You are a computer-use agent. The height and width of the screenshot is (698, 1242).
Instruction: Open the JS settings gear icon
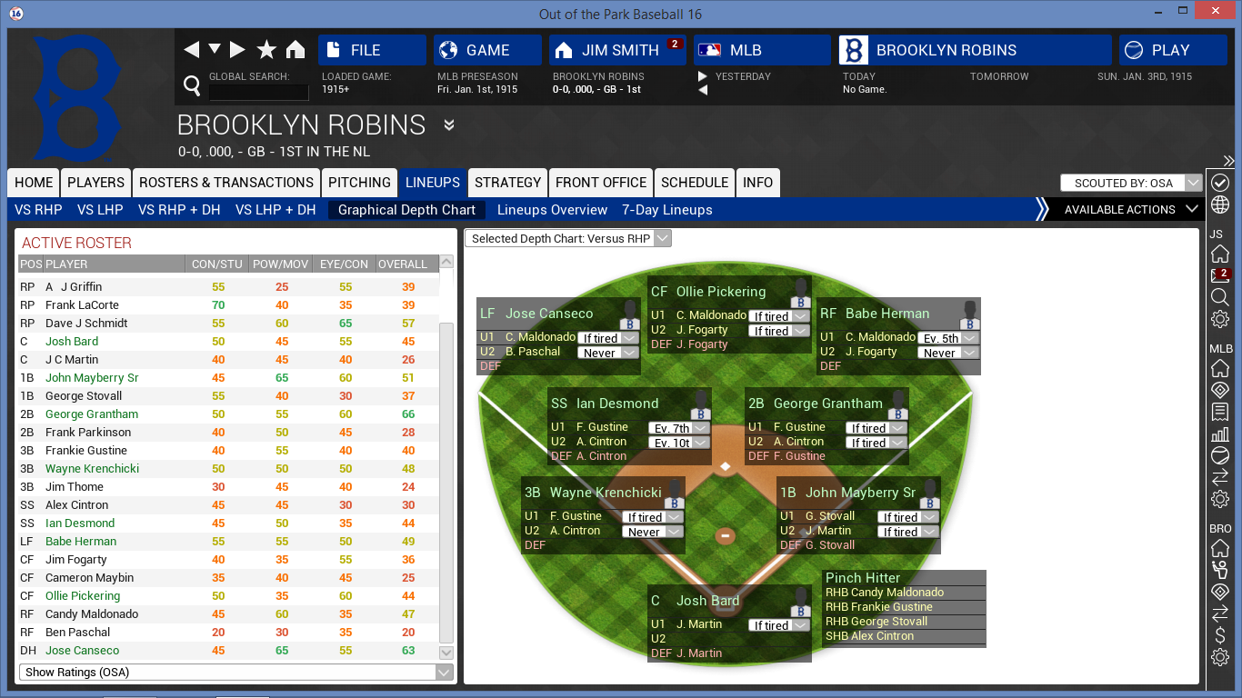pos(1220,319)
